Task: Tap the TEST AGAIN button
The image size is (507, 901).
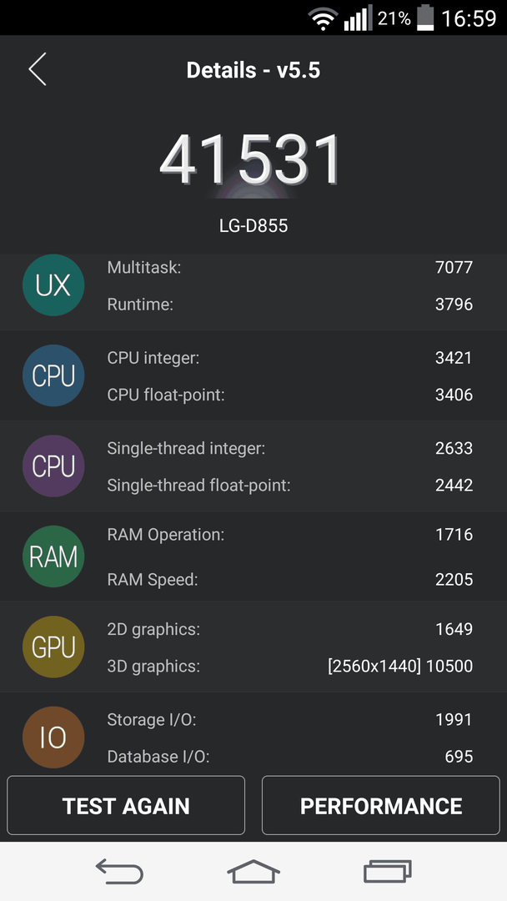Action: coord(126,806)
